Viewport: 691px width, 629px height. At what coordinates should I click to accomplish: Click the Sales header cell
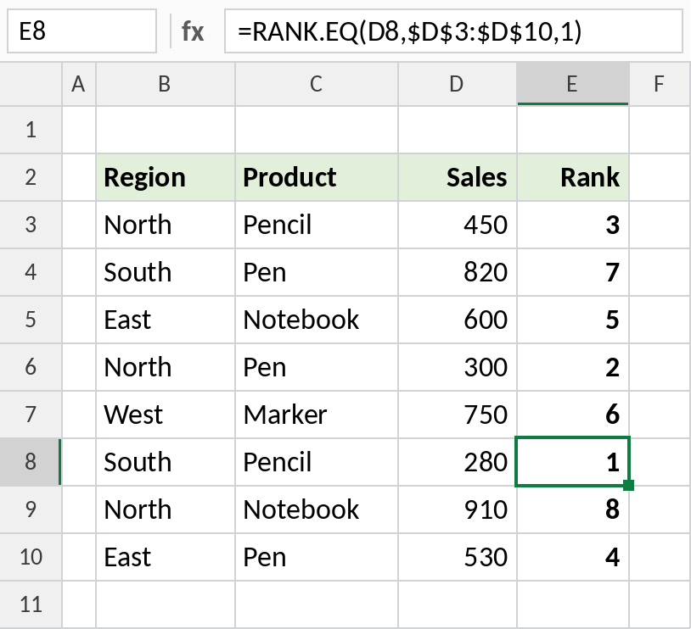tap(458, 177)
